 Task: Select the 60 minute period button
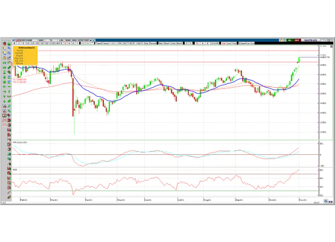46,43
